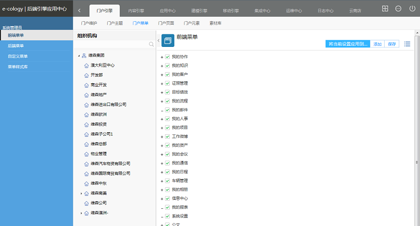
Task: Click the 添加 button
Action: [378, 44]
